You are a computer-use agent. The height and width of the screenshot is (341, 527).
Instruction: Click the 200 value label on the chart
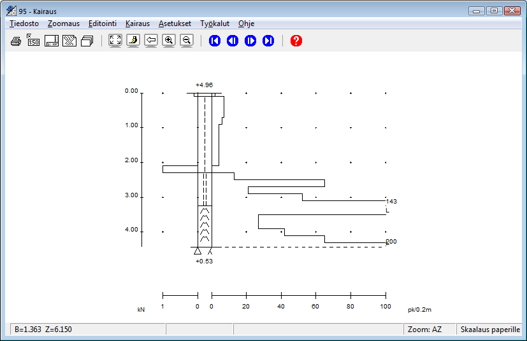(x=391, y=241)
